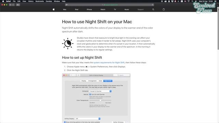Click heading 'How to set up Night Shift'
The image size is (219, 123).
click(x=82, y=57)
